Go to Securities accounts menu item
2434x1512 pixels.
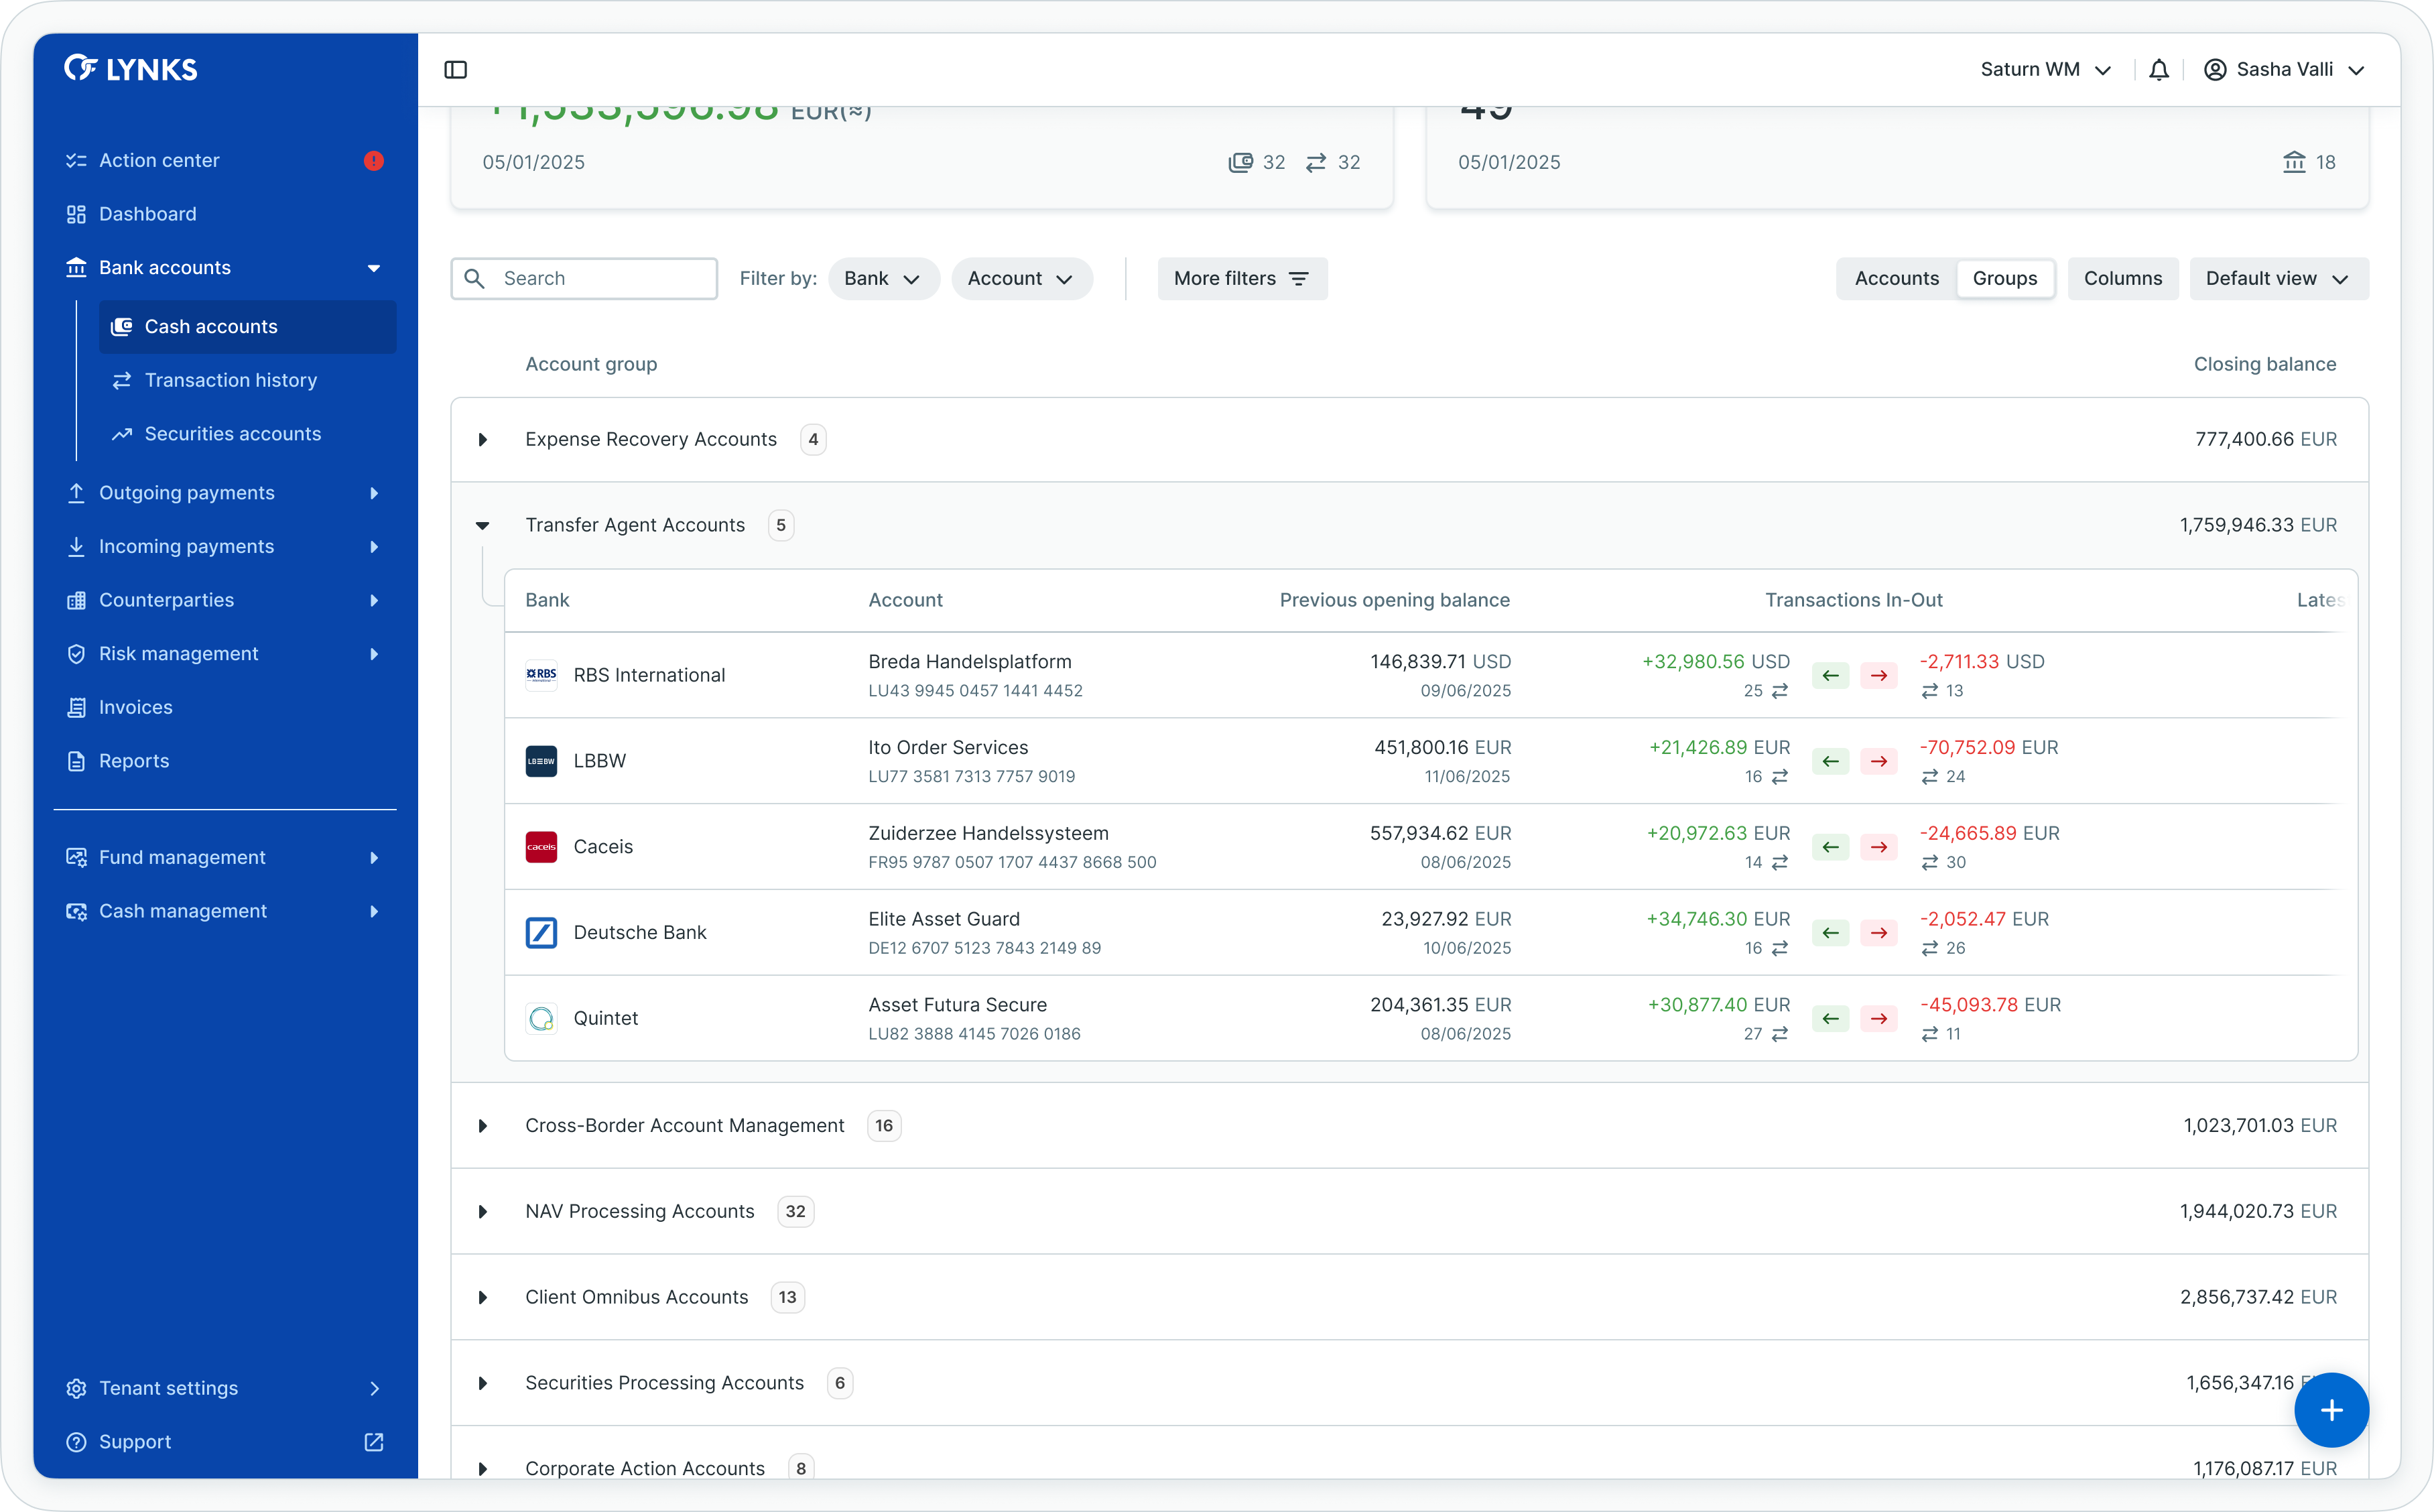point(232,434)
